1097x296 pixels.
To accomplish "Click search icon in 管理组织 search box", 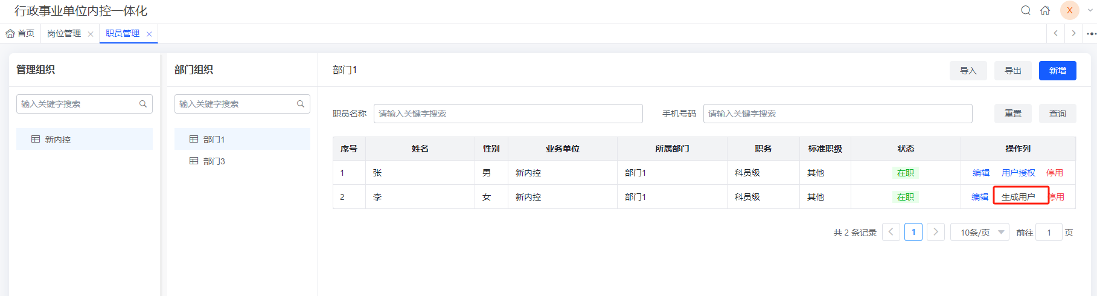I will [x=143, y=104].
